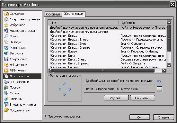Click the Избранное star icon
Screen dimensions: 177x123
pyautogui.click(x=6, y=25)
